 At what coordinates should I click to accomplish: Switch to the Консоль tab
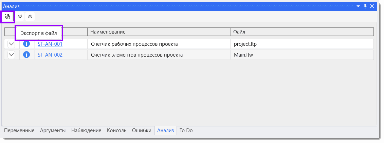pos(116,130)
